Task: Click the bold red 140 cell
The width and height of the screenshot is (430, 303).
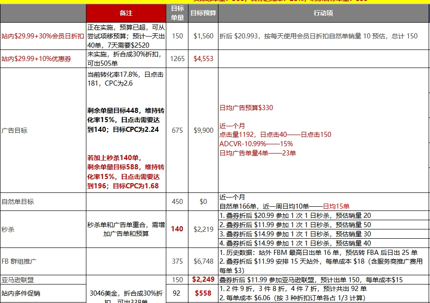Action: pyautogui.click(x=176, y=229)
